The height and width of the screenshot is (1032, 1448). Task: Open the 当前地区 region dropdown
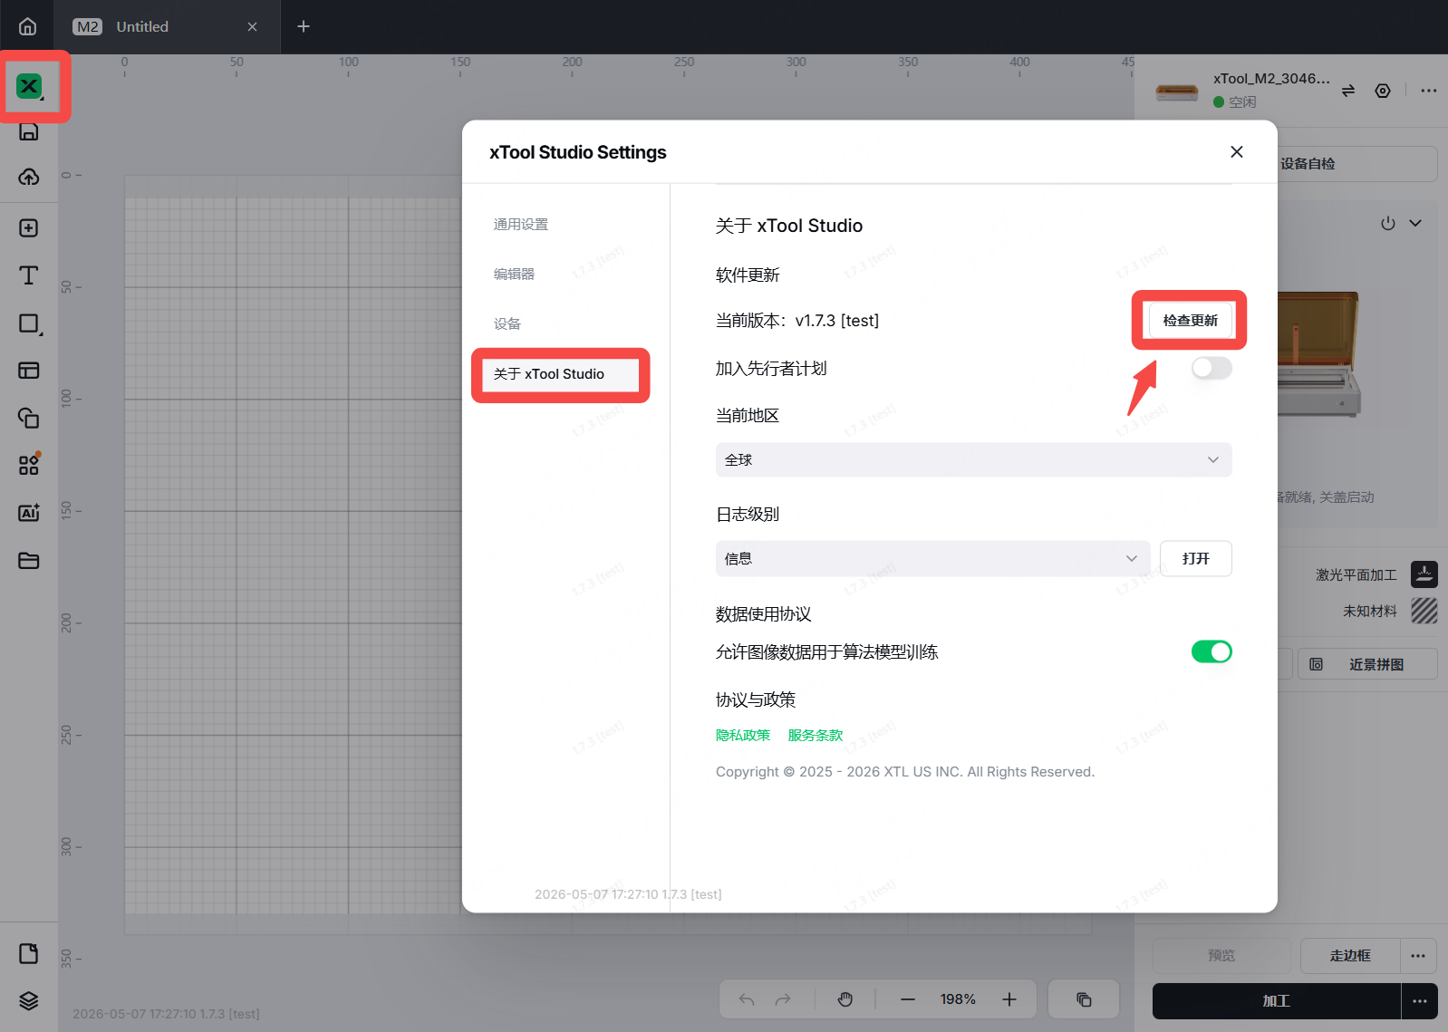[974, 459]
